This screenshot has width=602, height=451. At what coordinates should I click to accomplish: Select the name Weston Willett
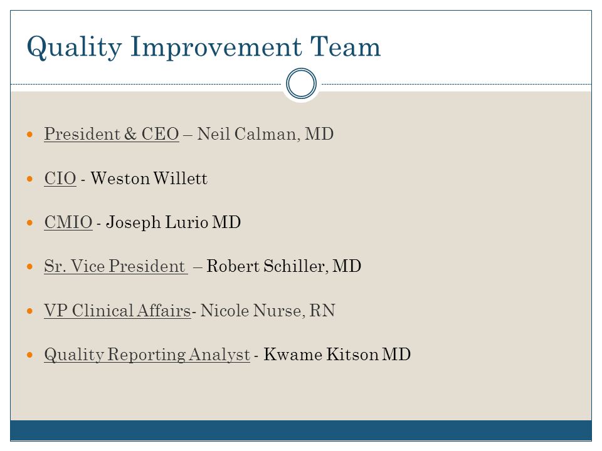click(x=149, y=179)
